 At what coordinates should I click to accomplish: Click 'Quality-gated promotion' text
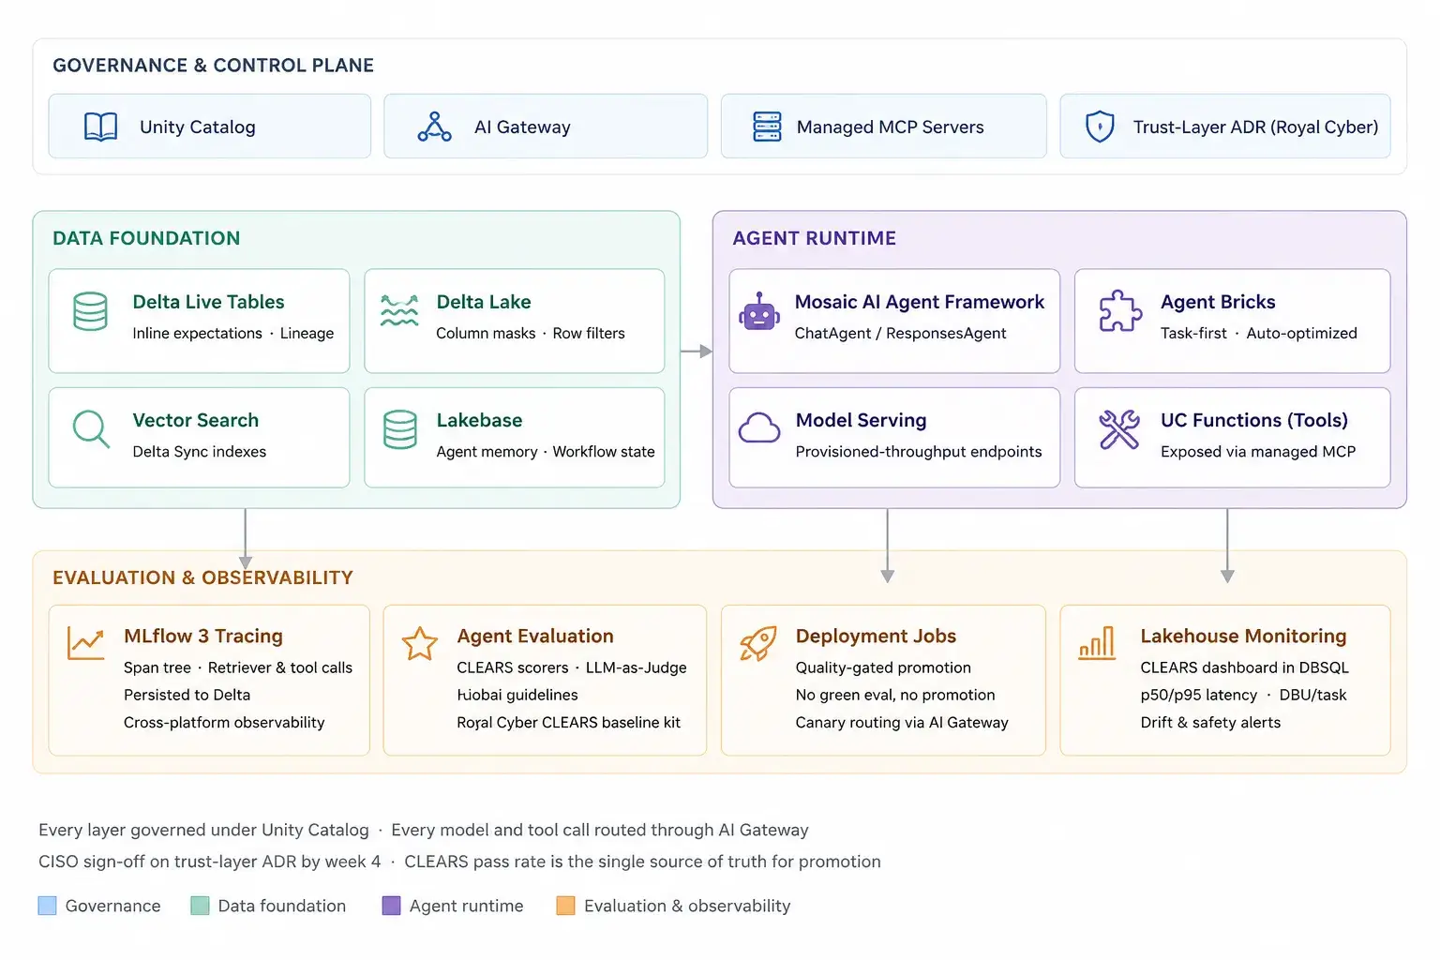point(883,667)
